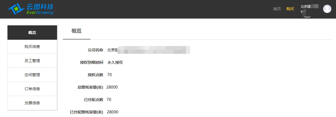Viewport: 336px width, 117px height.
Task: Click the 已分配点数 value 70
Action: (x=109, y=100)
